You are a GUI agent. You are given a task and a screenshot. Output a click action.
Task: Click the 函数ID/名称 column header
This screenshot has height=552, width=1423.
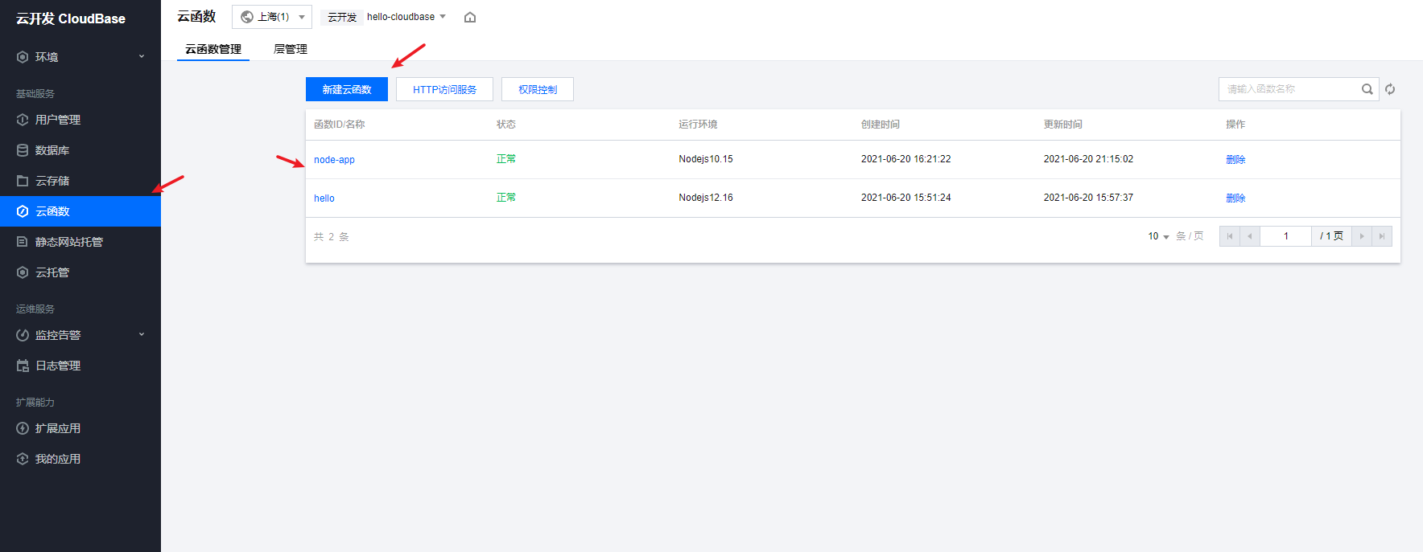point(340,125)
